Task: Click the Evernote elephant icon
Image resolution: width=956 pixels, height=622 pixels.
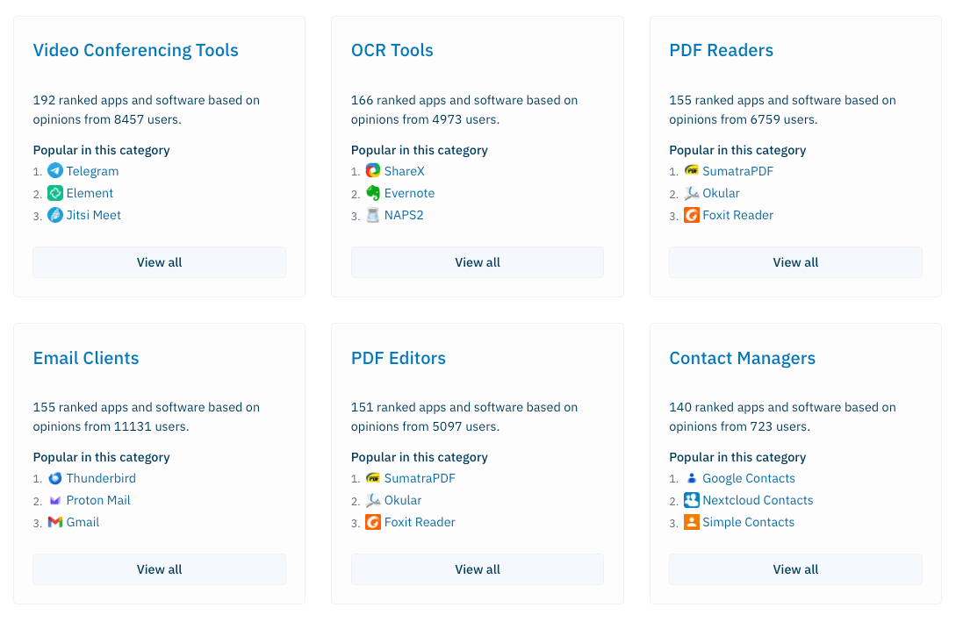Action: coord(373,193)
